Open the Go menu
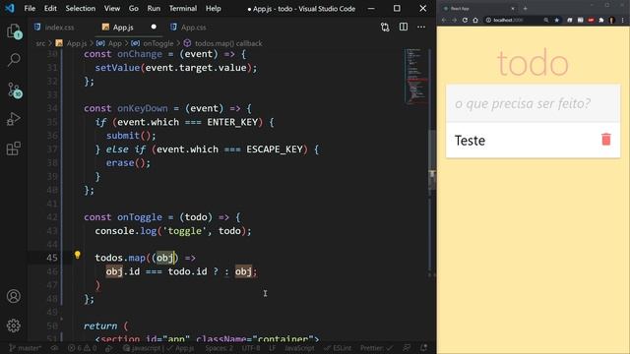 (x=134, y=8)
